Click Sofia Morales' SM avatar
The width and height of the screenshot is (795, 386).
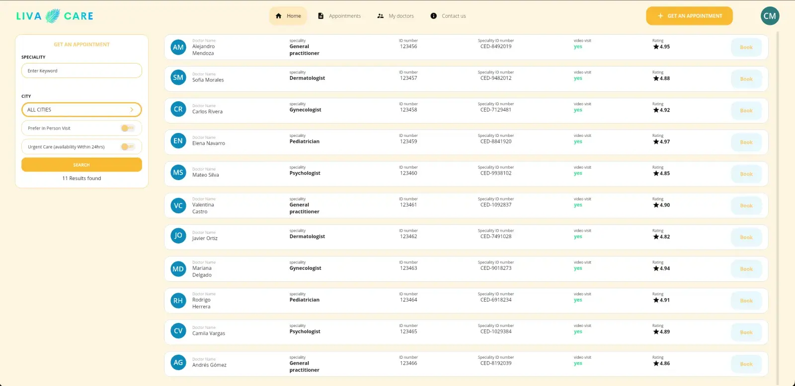[x=178, y=77]
